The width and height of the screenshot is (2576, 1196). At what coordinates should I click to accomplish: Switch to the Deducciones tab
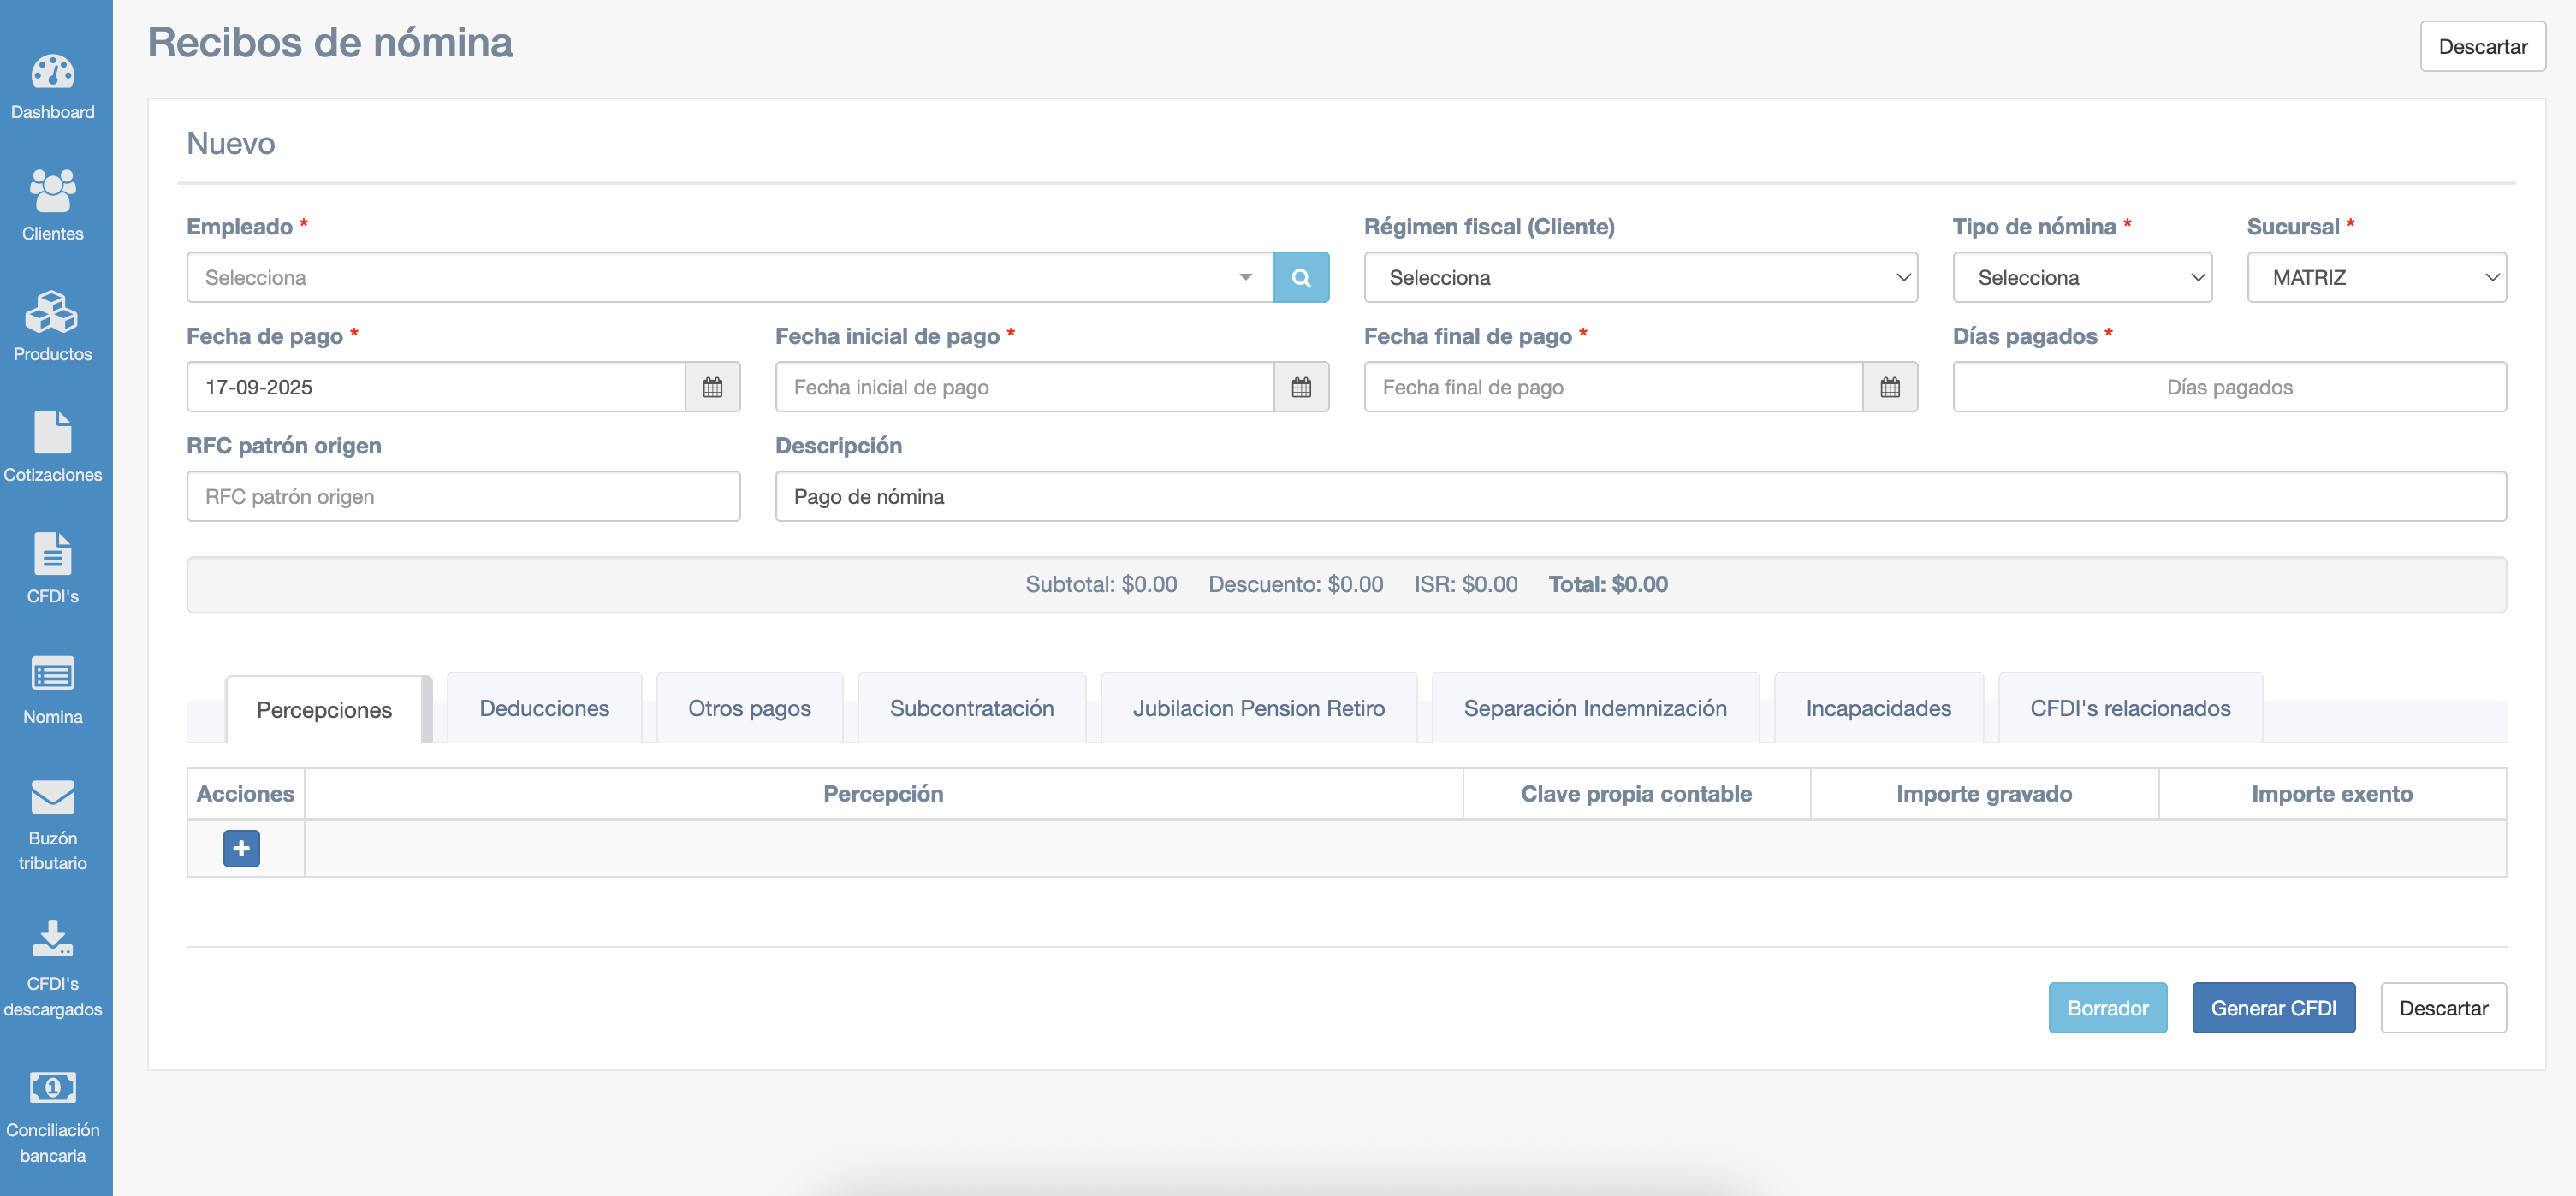[x=544, y=709]
